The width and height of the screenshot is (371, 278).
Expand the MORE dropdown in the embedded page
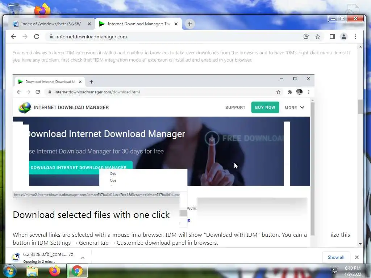294,108
